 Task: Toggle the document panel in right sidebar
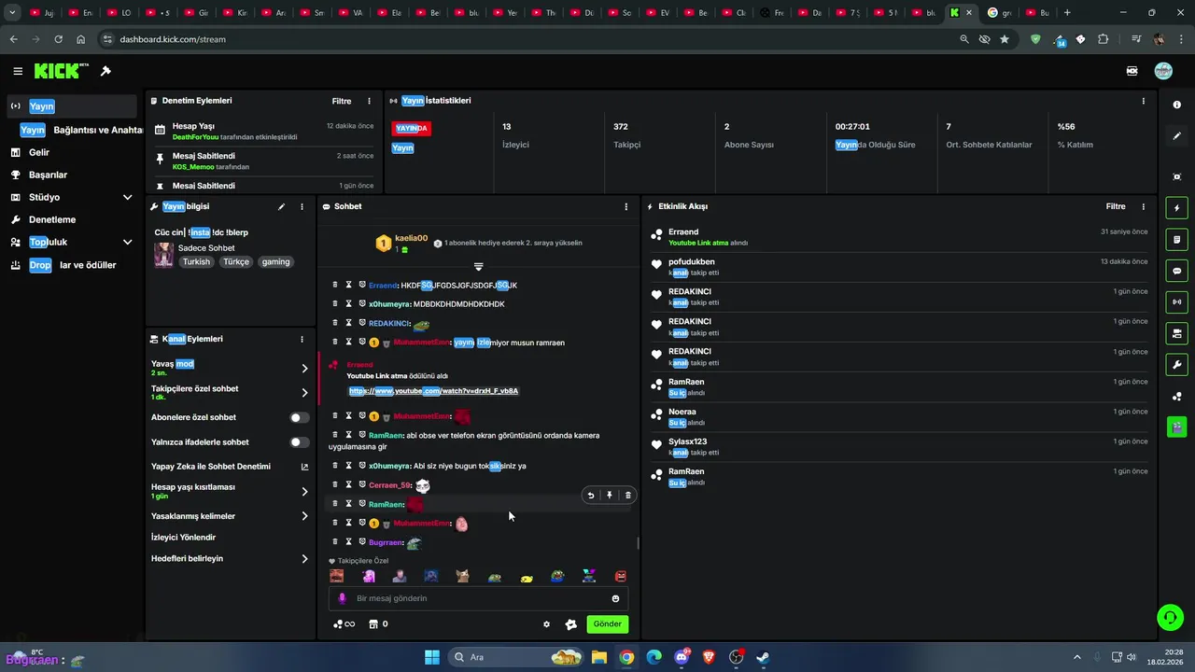point(1176,240)
